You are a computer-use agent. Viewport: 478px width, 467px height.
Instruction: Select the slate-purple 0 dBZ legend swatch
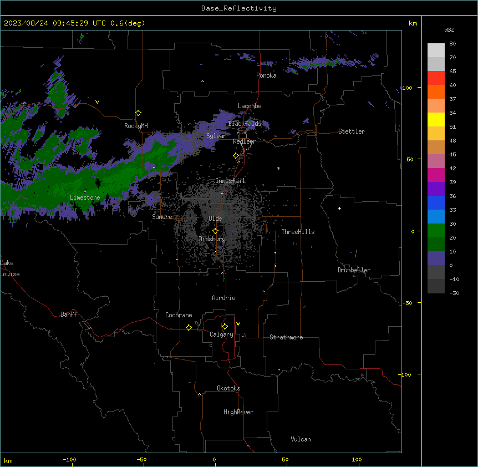[436, 258]
